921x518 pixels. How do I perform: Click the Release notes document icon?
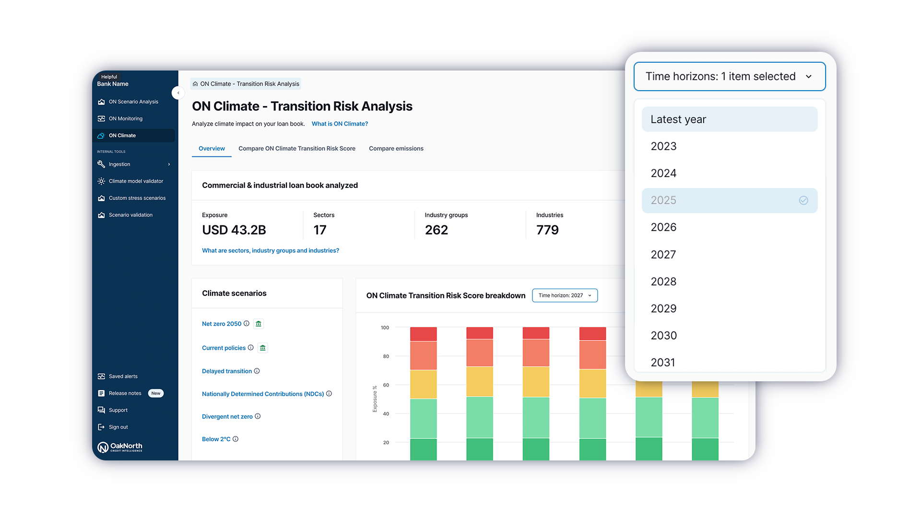click(x=101, y=393)
